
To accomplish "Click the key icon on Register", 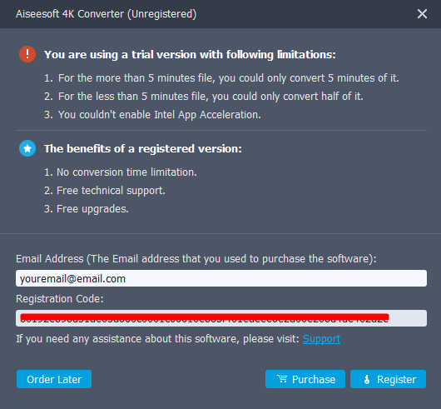I will pos(367,379).
